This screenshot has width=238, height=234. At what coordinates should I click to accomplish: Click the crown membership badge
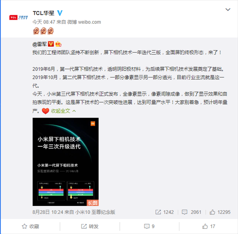click(x=58, y=44)
